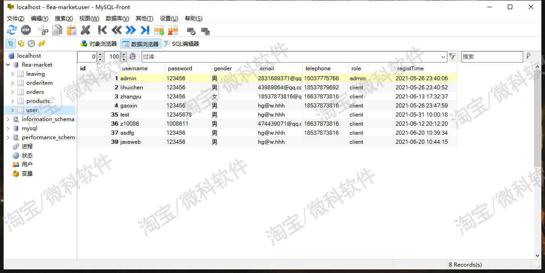Click the username cell lihuichen
This screenshot has width=545, height=273.
click(x=142, y=88)
